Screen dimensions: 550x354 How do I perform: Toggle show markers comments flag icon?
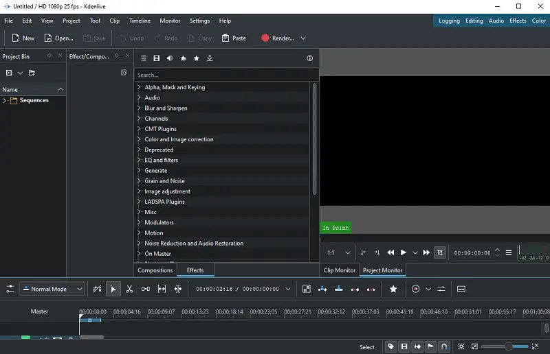(431, 346)
